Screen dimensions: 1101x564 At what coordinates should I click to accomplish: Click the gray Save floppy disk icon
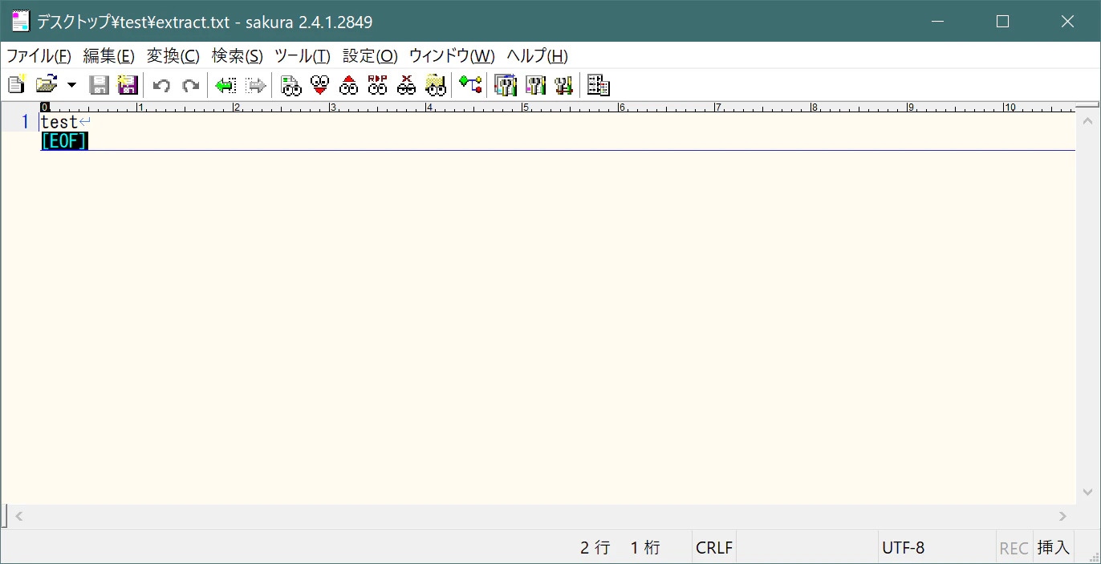(99, 84)
